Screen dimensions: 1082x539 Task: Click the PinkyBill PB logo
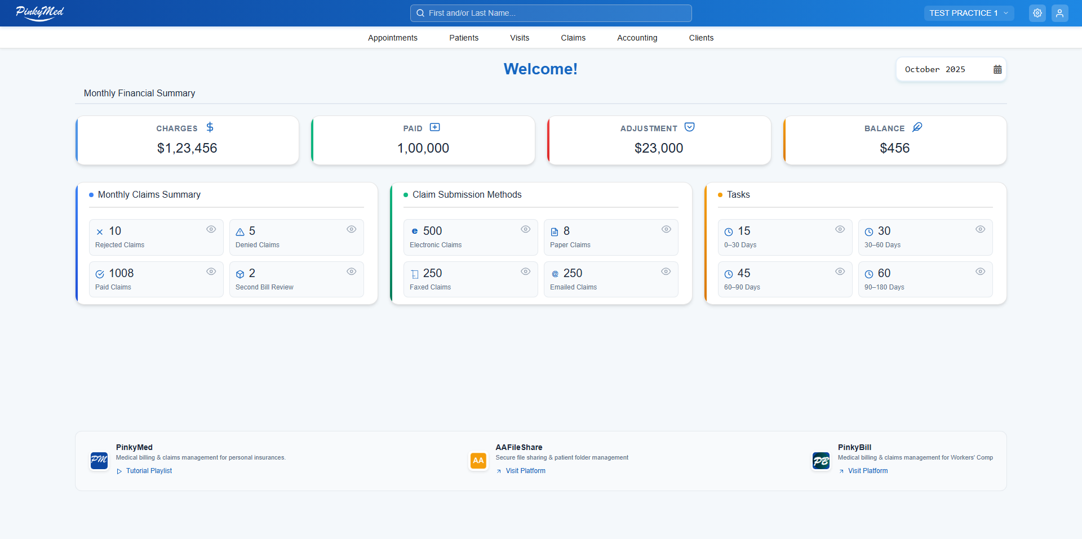821,461
